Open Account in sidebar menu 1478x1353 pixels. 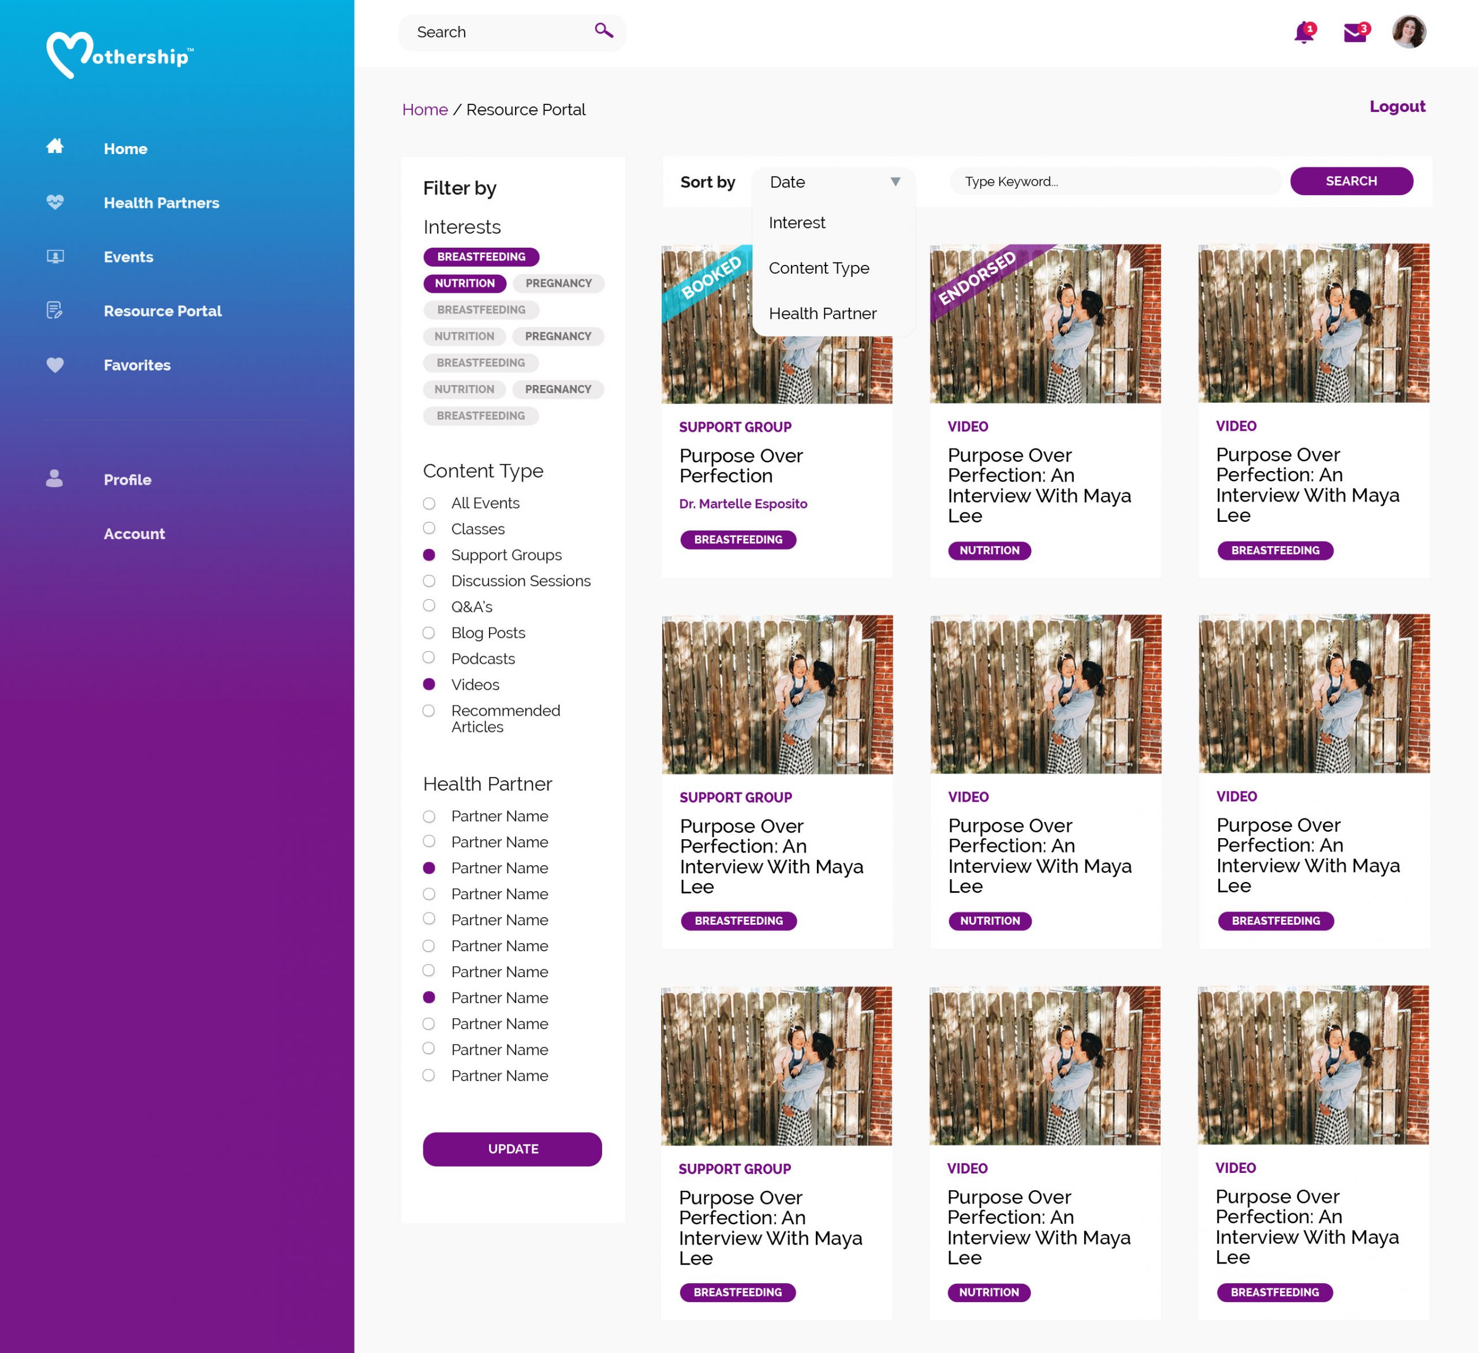point(134,533)
